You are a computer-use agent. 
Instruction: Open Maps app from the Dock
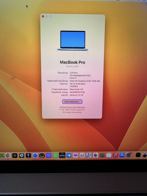pos(89,155)
